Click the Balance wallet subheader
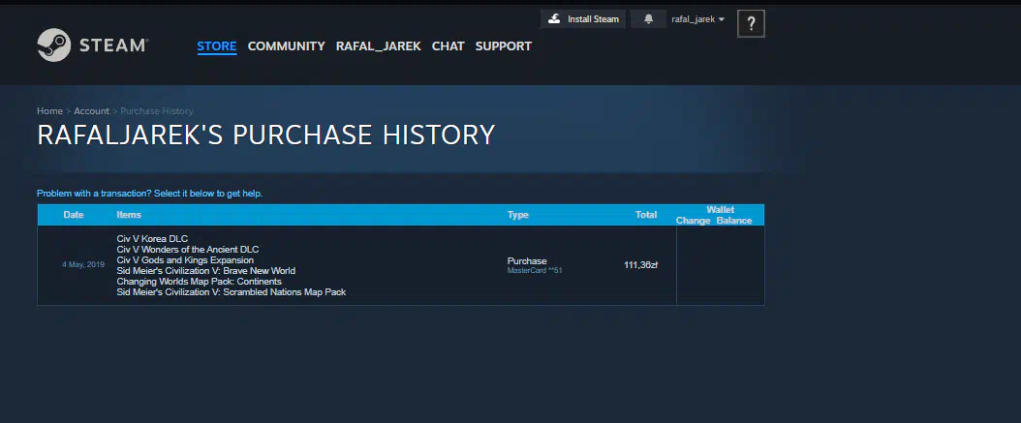This screenshot has width=1021, height=423. [x=734, y=221]
